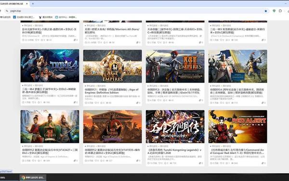Open the Age of Empires 4 anniversary post title
The height and width of the screenshot is (181, 289).
(237, 91)
